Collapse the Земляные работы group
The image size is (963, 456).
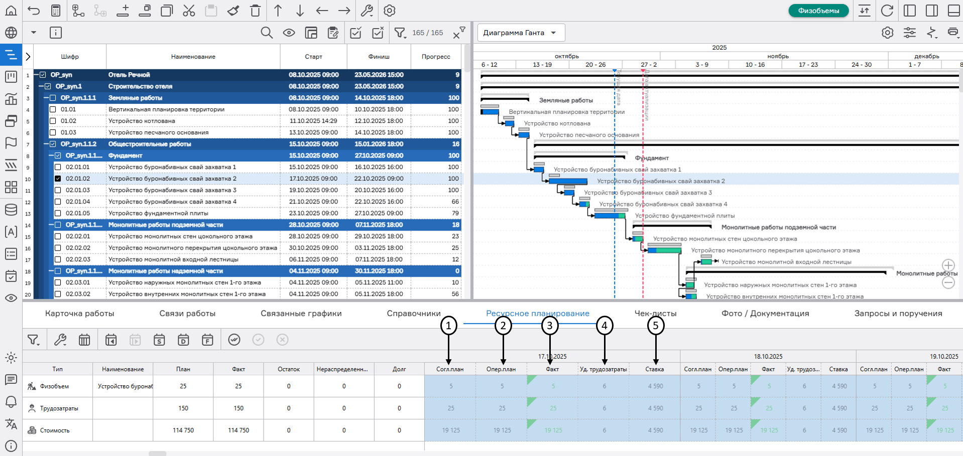[x=46, y=98]
